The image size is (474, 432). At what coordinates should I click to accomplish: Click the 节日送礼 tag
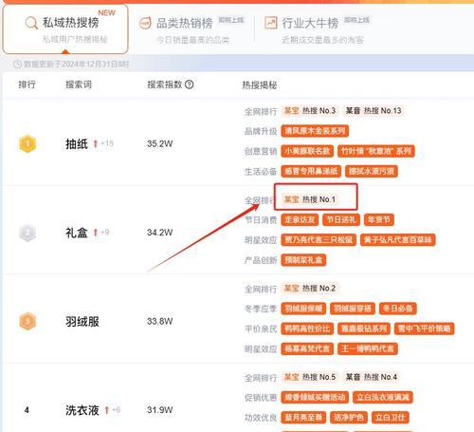pos(341,220)
